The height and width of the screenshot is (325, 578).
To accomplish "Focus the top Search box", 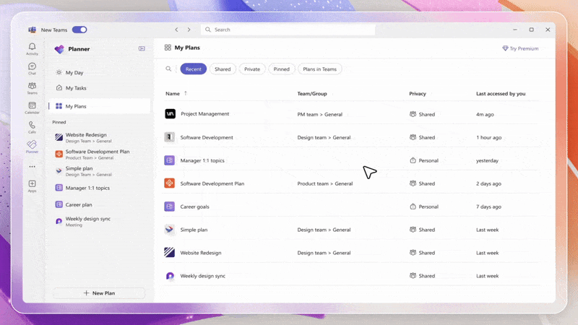I will click(288, 30).
